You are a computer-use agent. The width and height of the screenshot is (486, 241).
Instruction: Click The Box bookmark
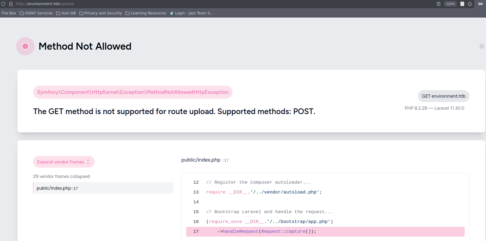tap(9, 13)
